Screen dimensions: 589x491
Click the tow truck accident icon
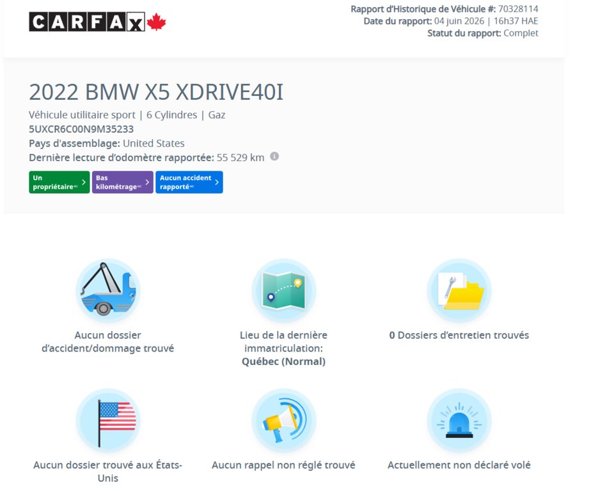pos(108,290)
